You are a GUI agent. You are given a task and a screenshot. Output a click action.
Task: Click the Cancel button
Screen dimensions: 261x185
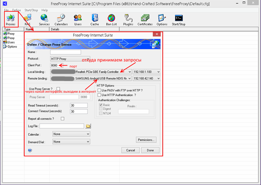tap(130, 150)
